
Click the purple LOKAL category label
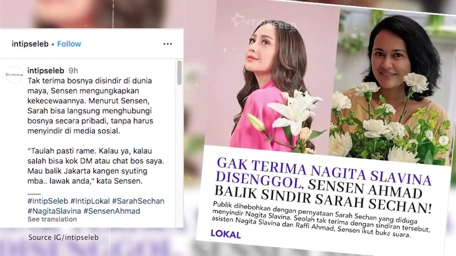coord(226,234)
